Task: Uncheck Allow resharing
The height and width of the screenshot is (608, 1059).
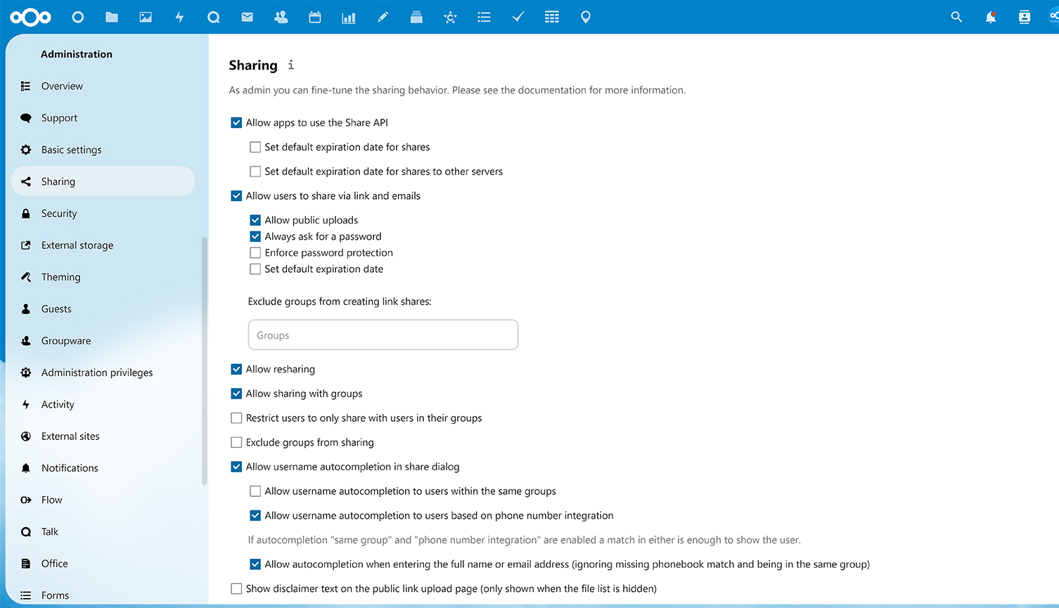Action: 236,369
